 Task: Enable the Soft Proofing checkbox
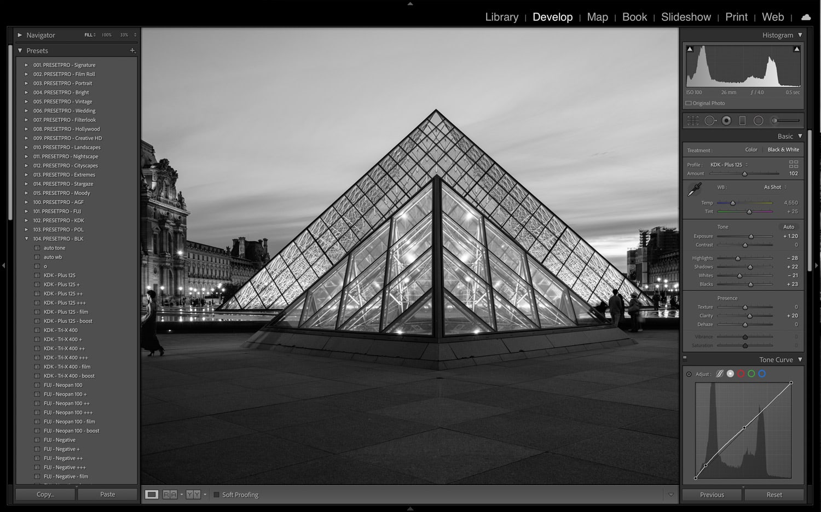pyautogui.click(x=216, y=495)
